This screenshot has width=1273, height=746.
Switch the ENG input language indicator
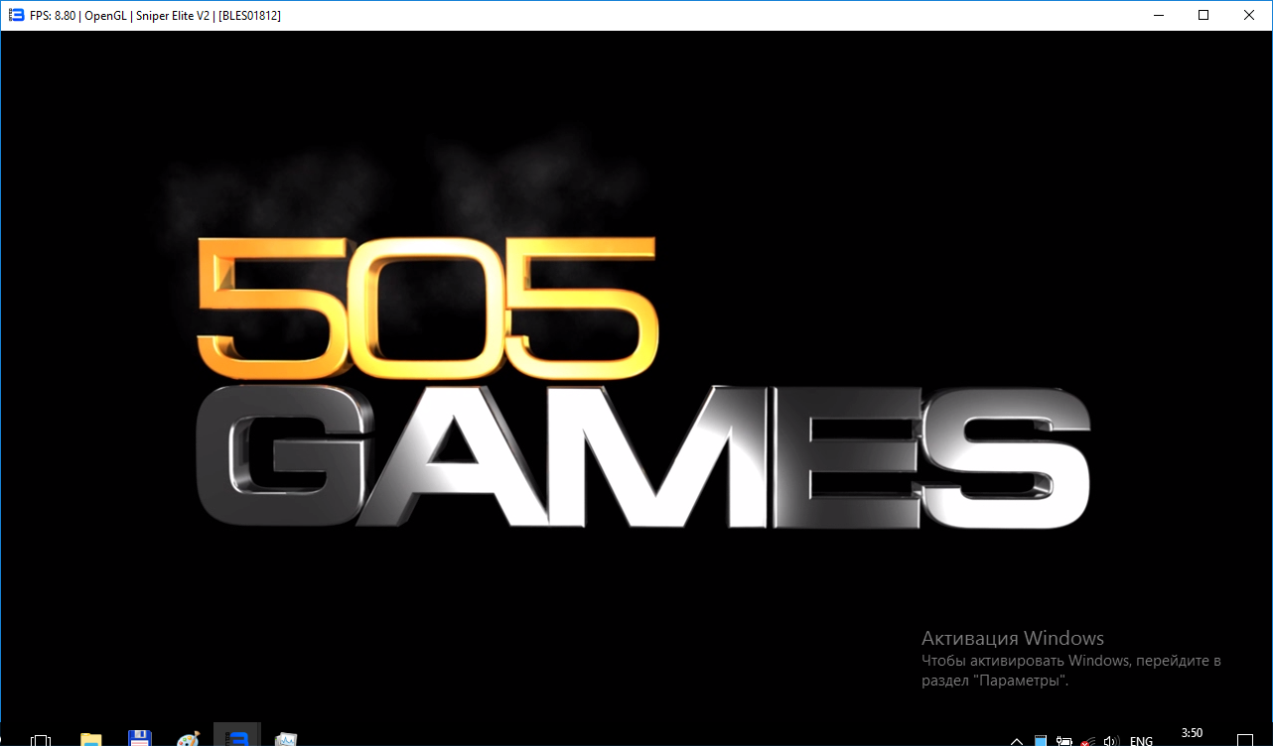point(1142,740)
